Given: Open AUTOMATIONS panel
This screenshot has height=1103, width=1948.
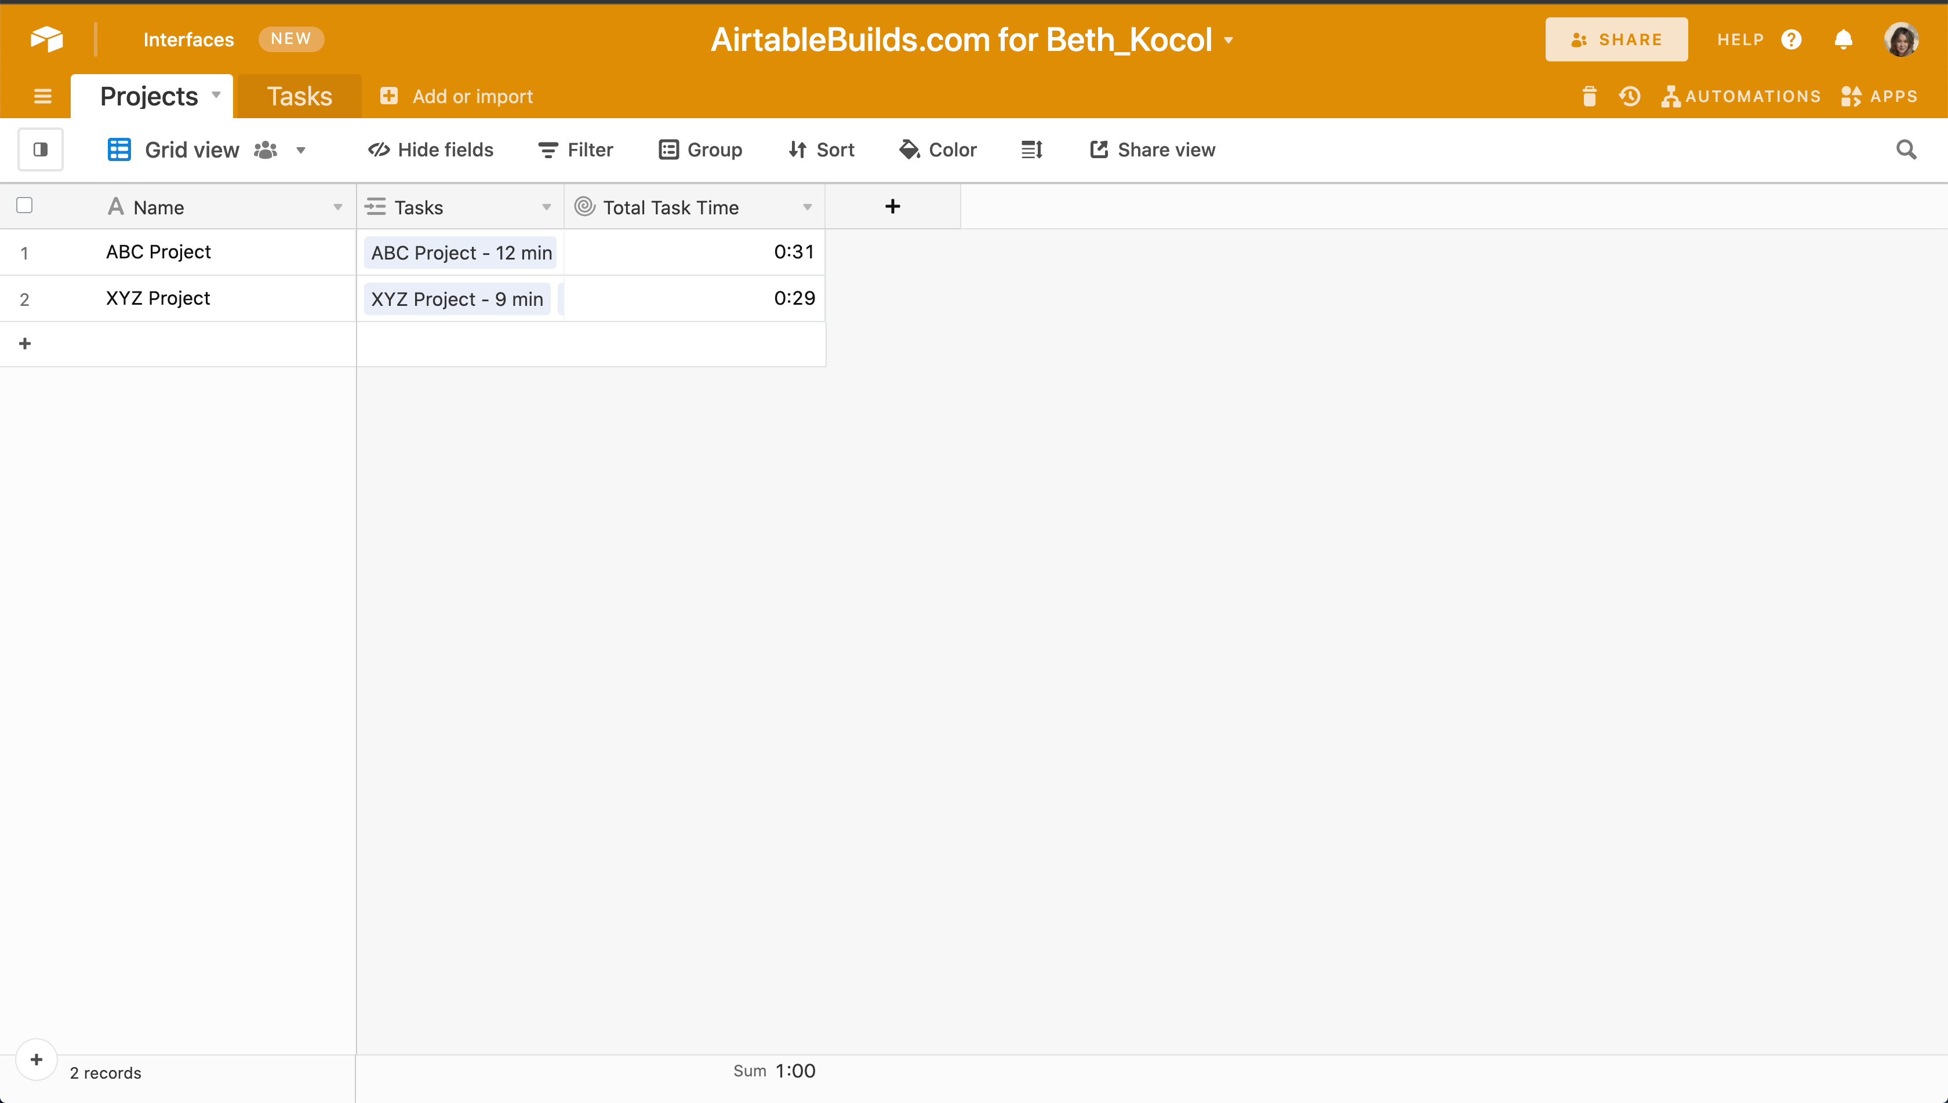Looking at the screenshot, I should [x=1741, y=96].
